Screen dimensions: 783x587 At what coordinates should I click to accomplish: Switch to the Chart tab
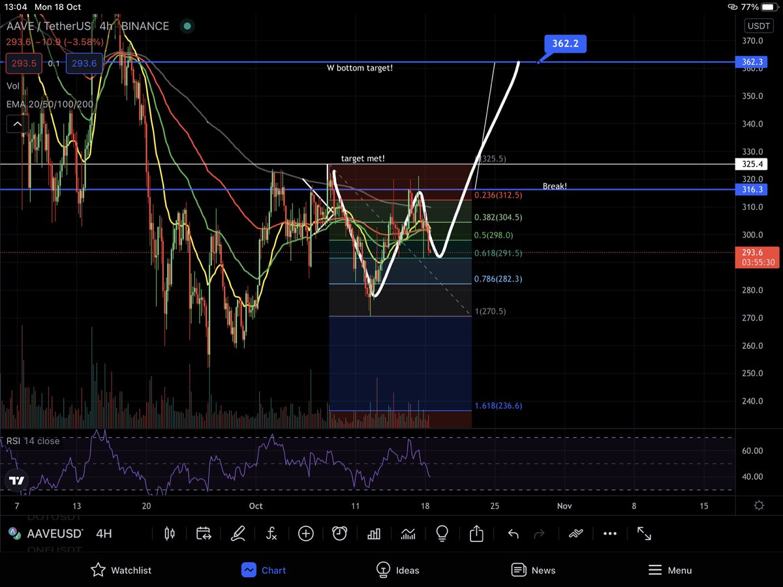264,570
